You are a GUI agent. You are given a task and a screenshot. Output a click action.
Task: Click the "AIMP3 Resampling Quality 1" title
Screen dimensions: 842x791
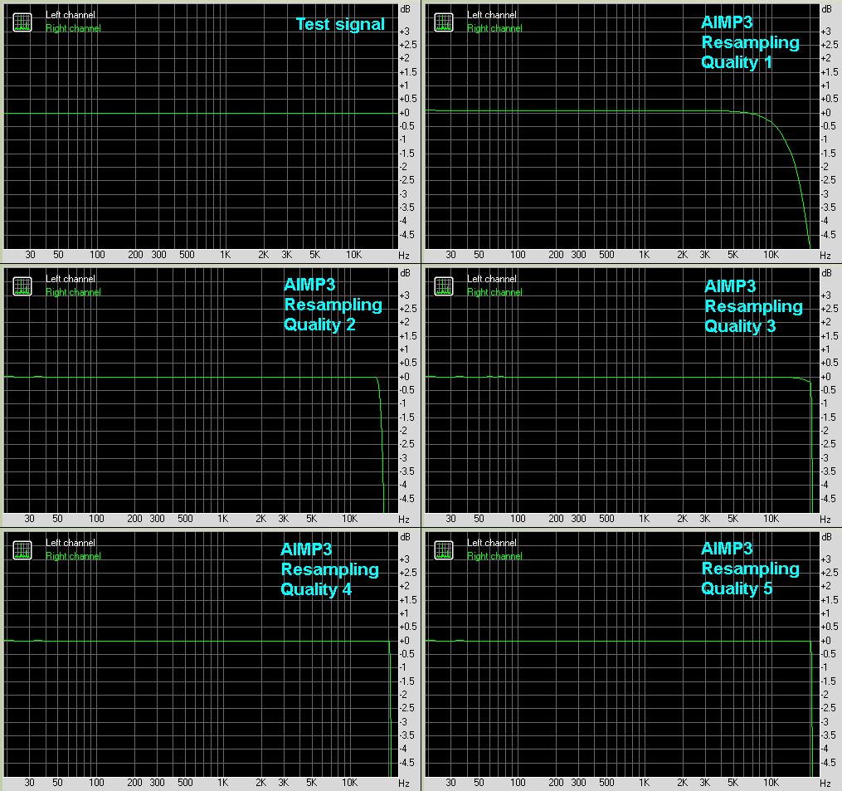click(x=750, y=42)
